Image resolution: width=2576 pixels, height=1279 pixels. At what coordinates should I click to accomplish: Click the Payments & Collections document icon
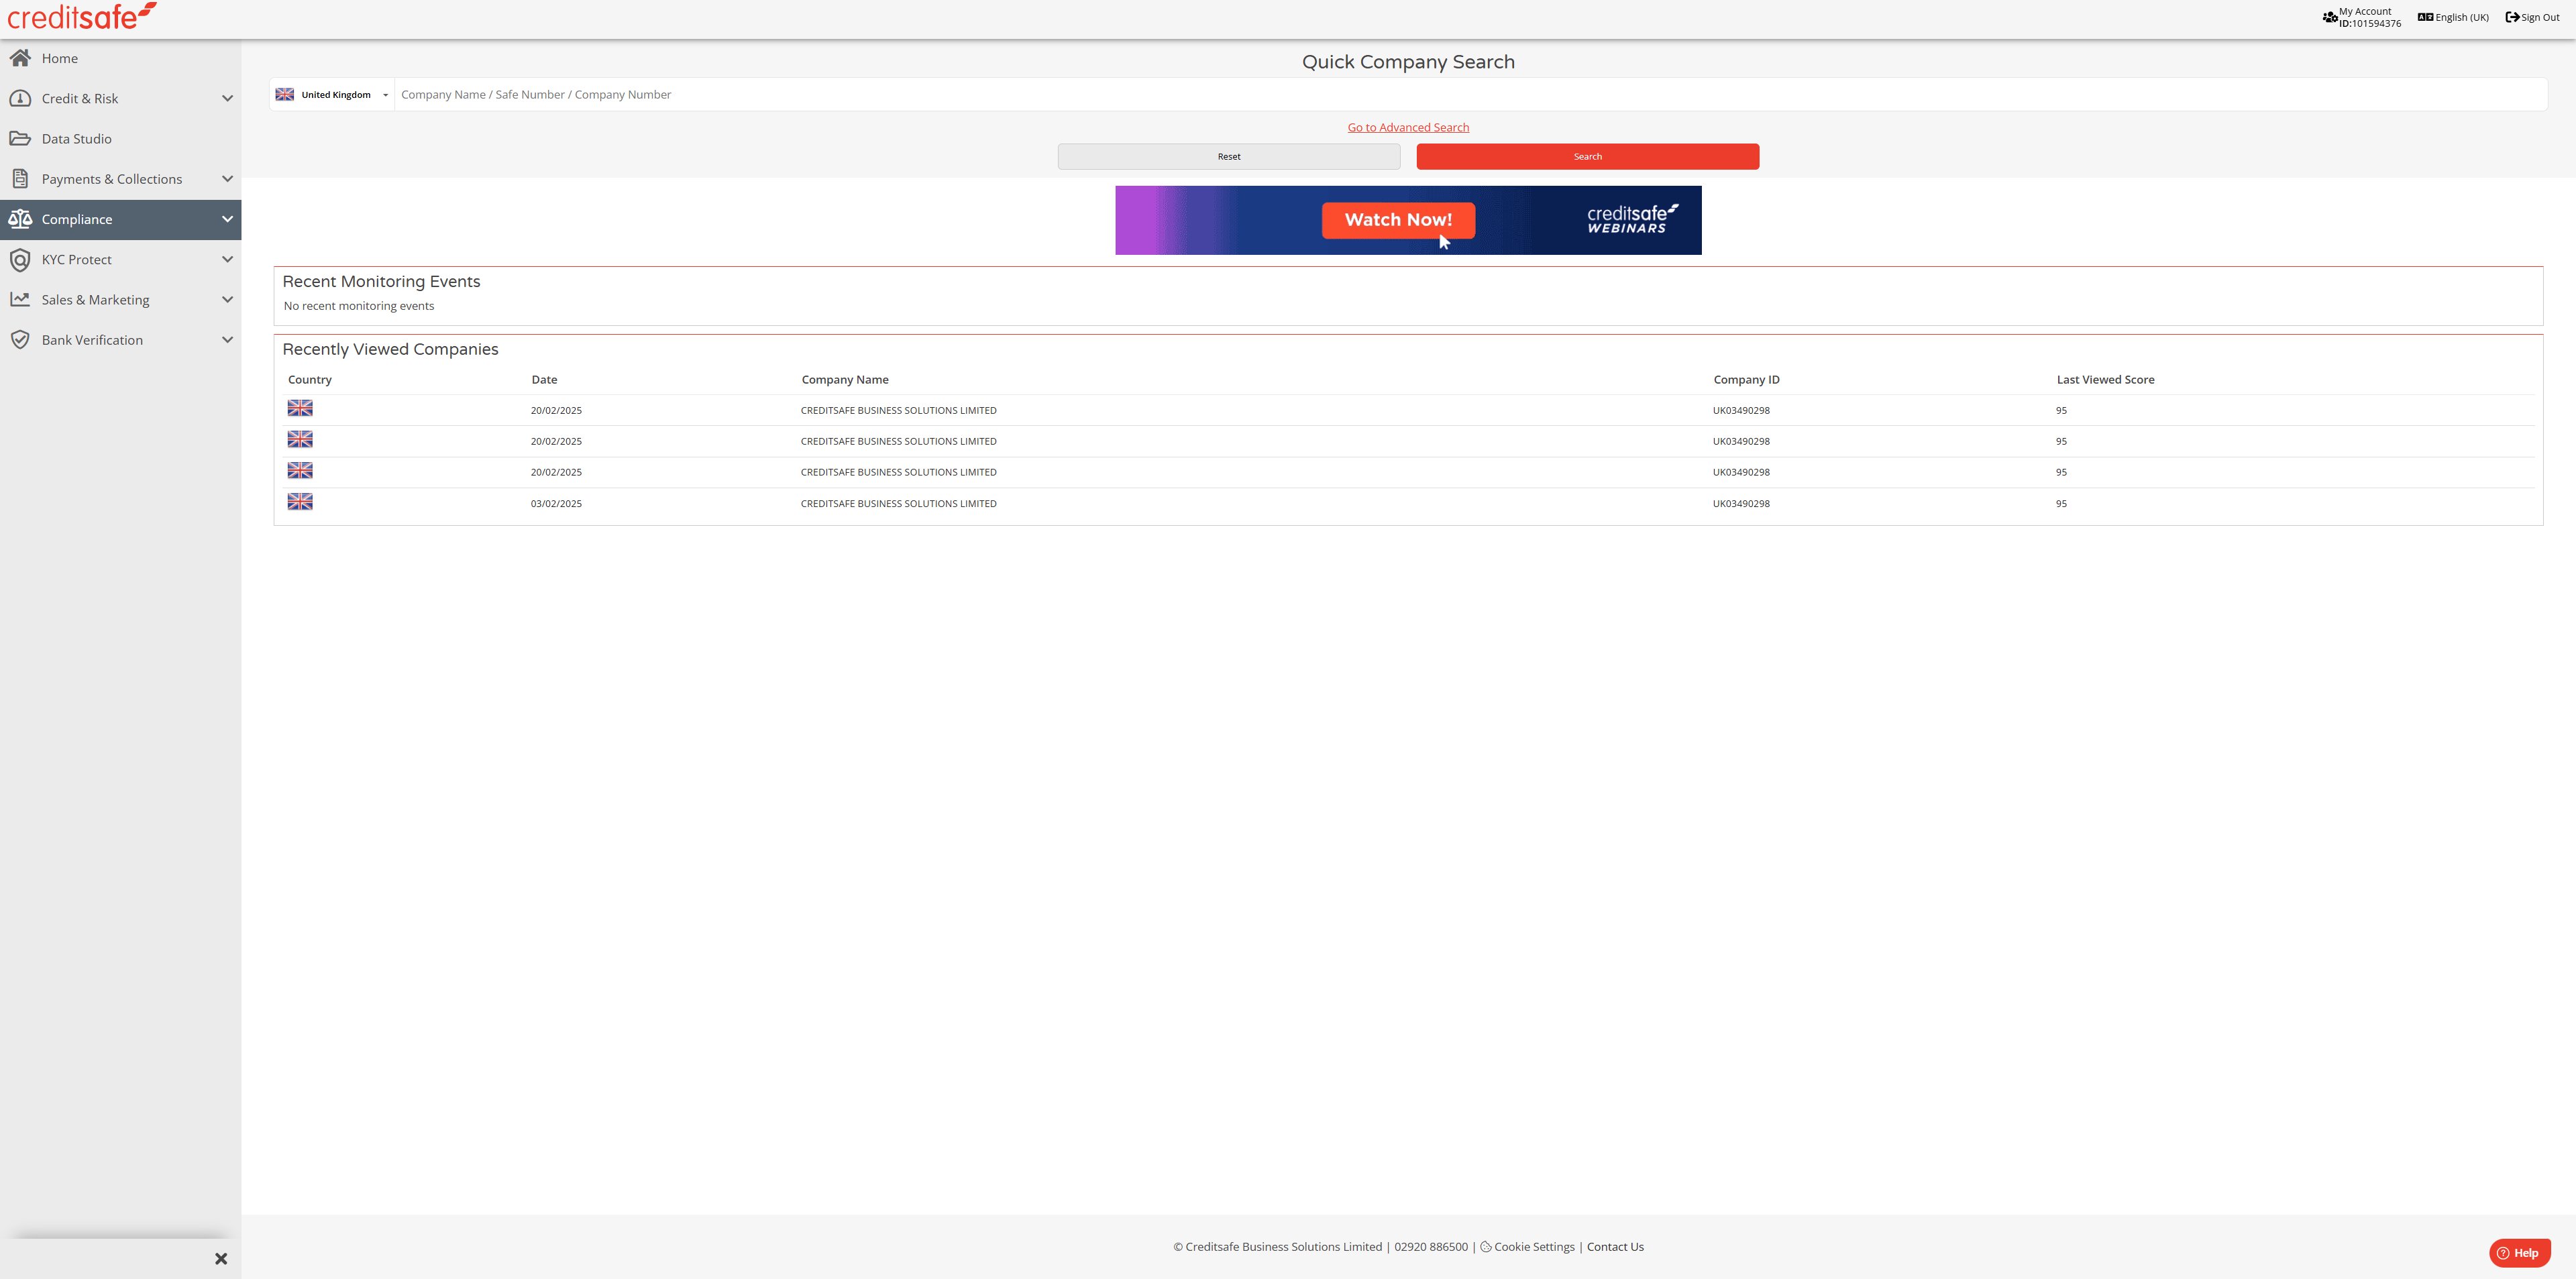pyautogui.click(x=20, y=179)
